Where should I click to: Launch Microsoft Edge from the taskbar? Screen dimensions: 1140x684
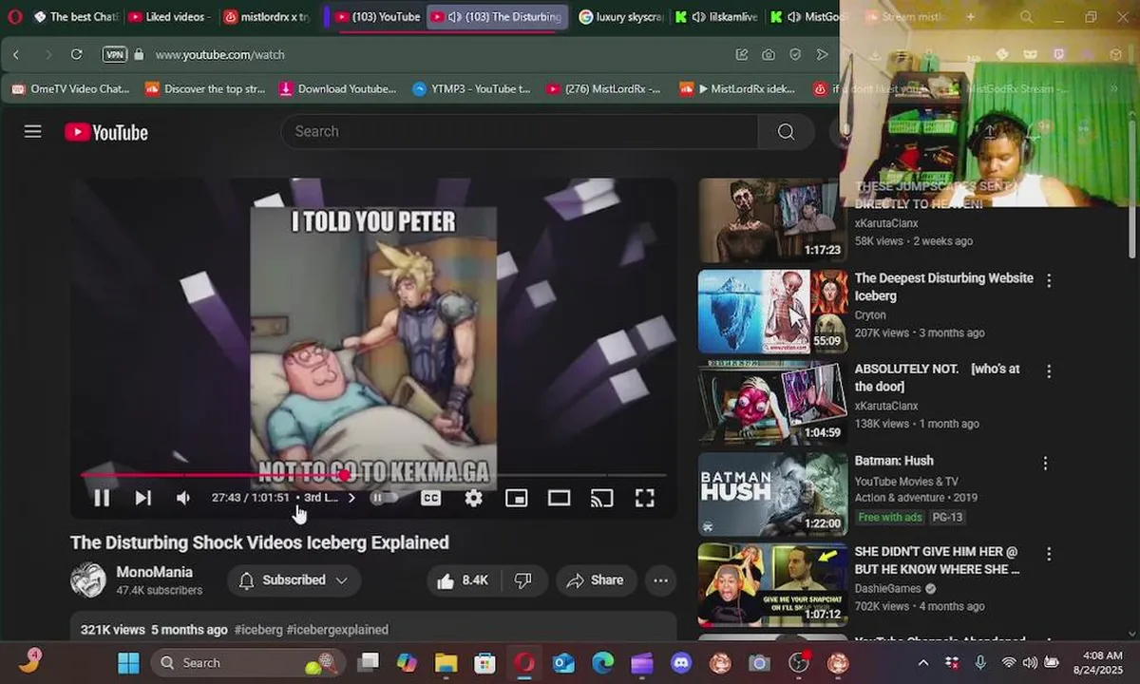click(x=602, y=662)
